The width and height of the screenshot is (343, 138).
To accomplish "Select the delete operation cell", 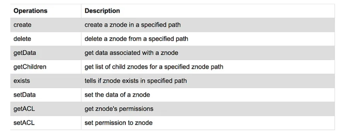I will pyautogui.click(x=46, y=39).
